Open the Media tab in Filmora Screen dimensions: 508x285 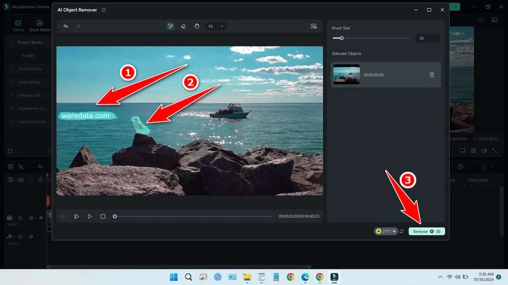(x=18, y=25)
